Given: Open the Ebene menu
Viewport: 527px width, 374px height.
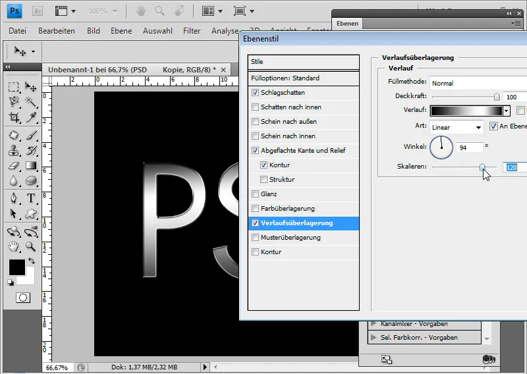Looking at the screenshot, I should pos(121,31).
